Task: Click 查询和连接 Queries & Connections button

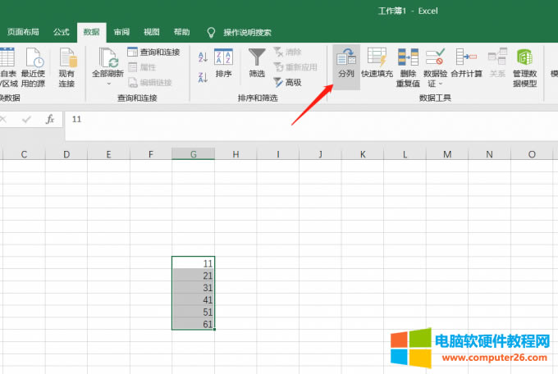Action: [x=153, y=52]
